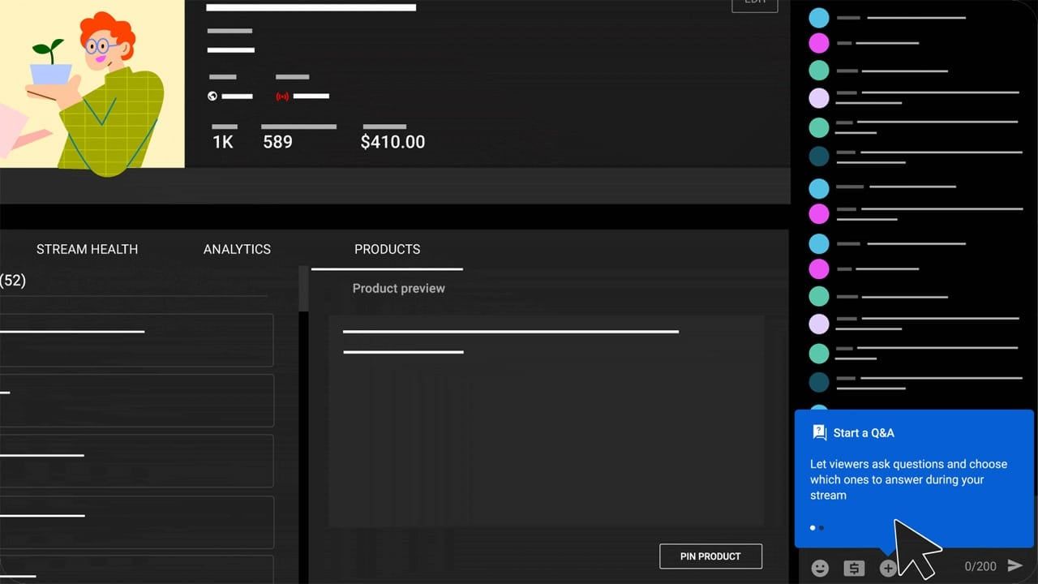The width and height of the screenshot is (1038, 584).
Task: Select the first product in the list
Action: tap(136, 340)
